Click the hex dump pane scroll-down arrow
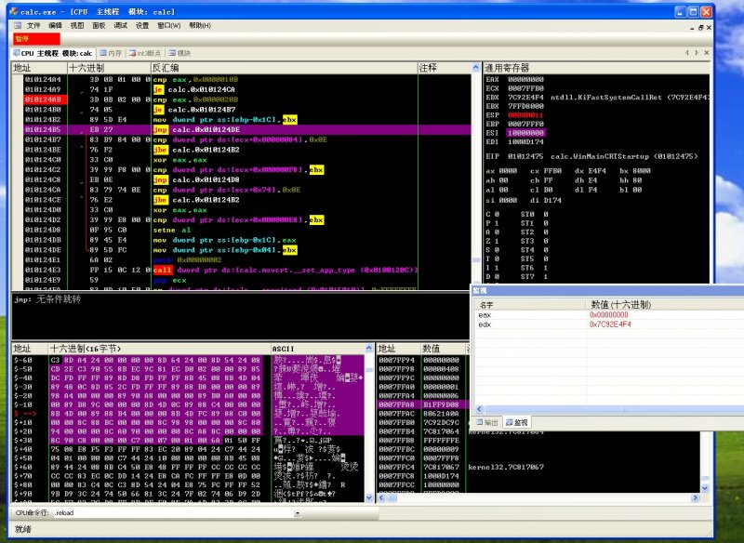The width and height of the screenshot is (744, 543). point(369,497)
